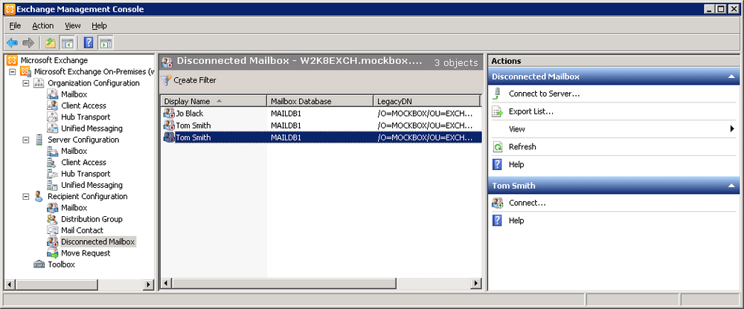The height and width of the screenshot is (309, 744).
Task: Select Disconnected Mailbox tree item
Action: tap(97, 241)
